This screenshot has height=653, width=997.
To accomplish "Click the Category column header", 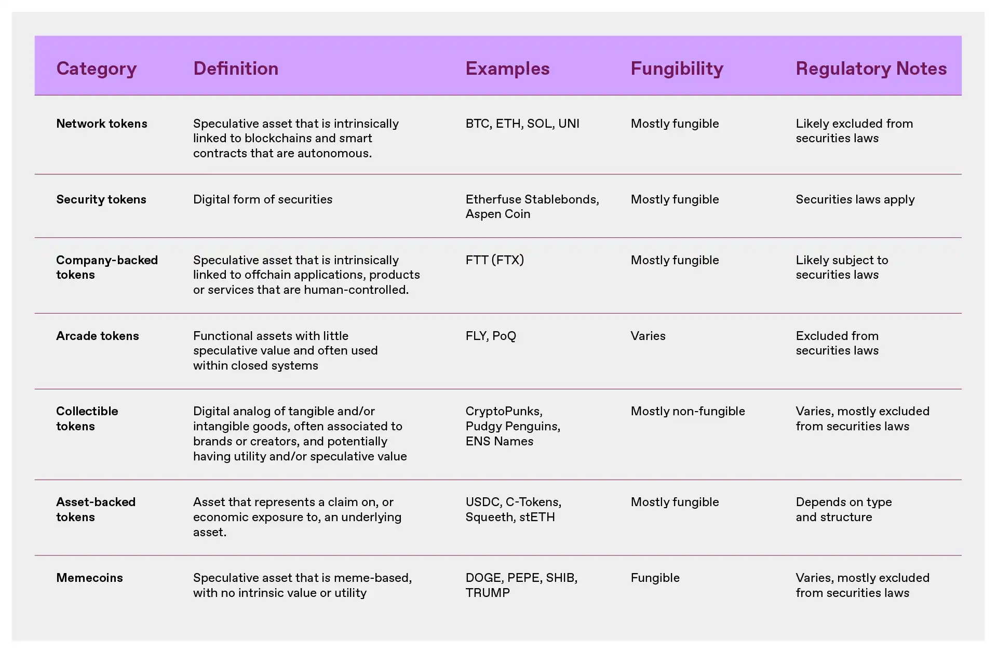I will pyautogui.click(x=94, y=69).
